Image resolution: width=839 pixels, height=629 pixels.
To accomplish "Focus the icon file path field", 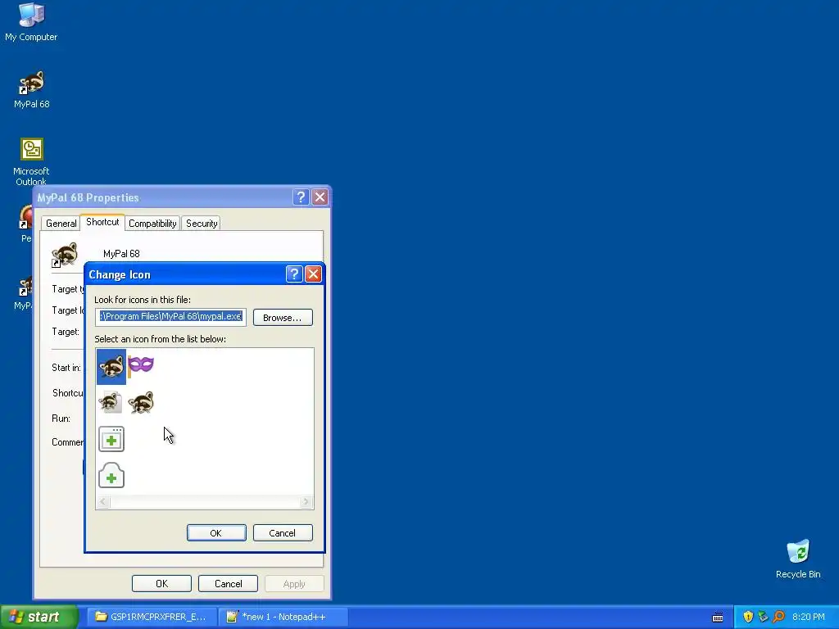I will (x=170, y=317).
